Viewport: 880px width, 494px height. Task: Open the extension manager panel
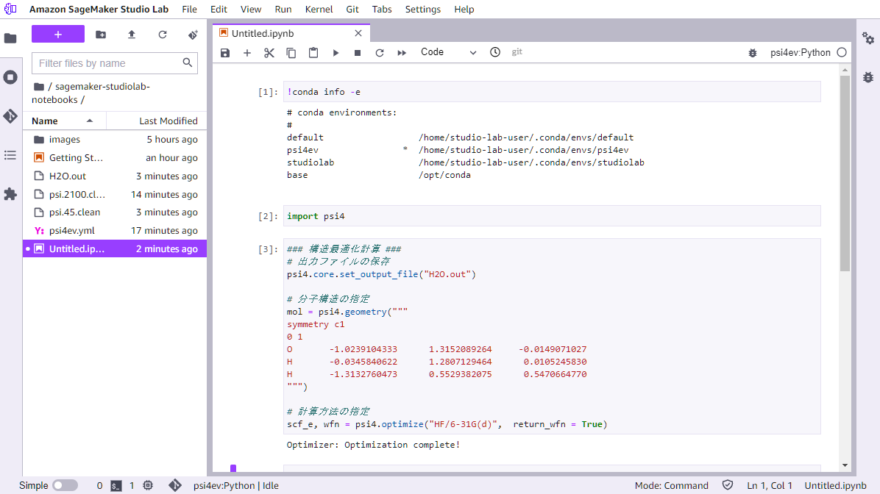coord(10,195)
